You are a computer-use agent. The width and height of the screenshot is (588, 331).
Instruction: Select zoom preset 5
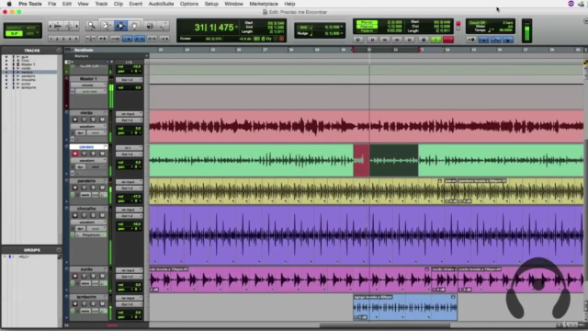[x=76, y=39]
